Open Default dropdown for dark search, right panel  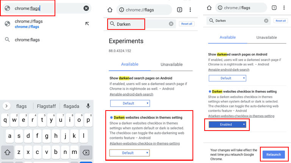click(227, 78)
